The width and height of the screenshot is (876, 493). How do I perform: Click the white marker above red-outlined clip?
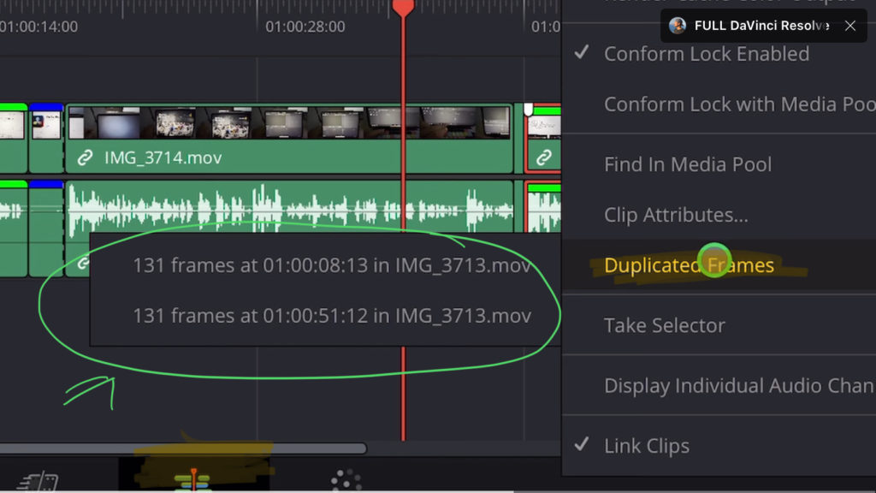click(528, 109)
